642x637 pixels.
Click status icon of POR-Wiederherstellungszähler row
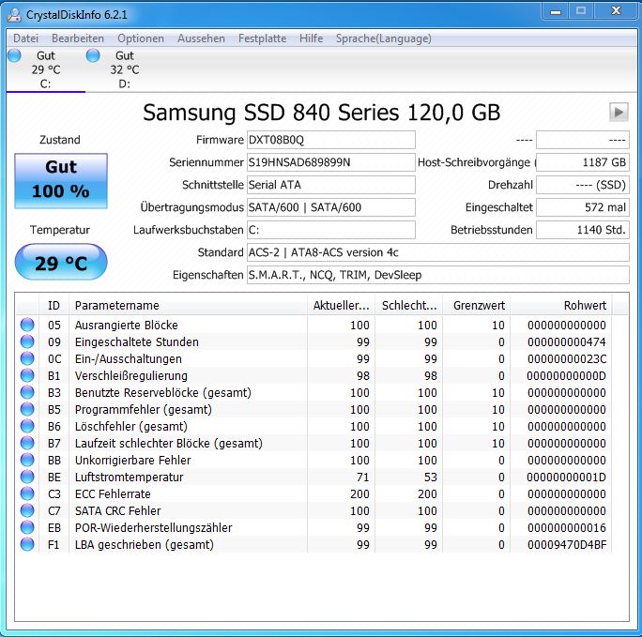27,527
